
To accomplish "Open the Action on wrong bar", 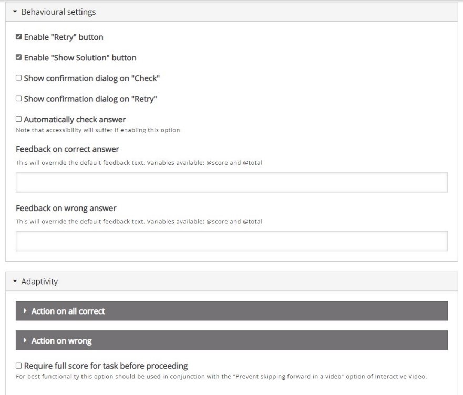I will [x=231, y=340].
